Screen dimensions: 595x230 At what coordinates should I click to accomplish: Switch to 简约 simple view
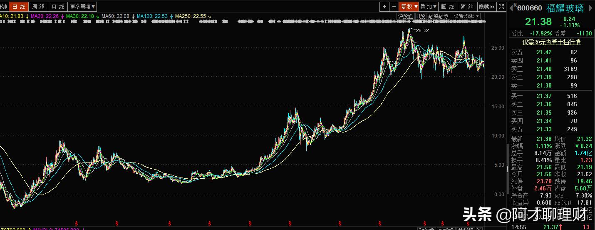point(467,7)
